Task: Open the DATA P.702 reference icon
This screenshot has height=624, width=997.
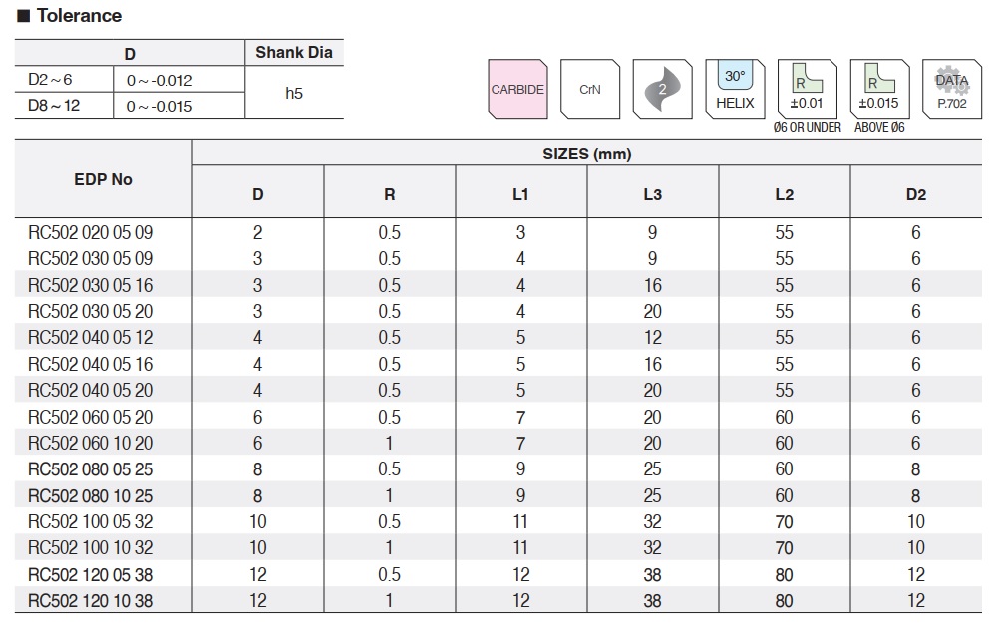Action: tap(952, 89)
